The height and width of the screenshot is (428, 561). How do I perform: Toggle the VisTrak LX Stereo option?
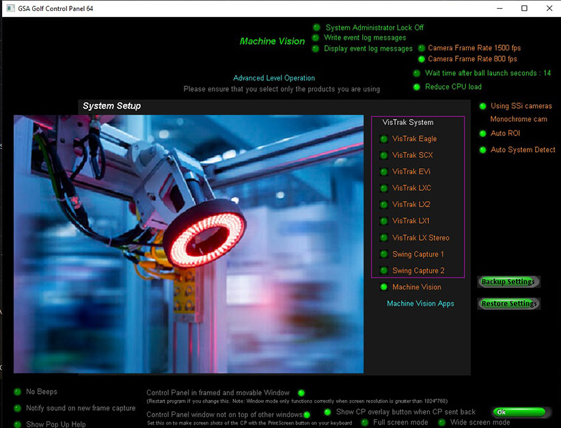[384, 238]
